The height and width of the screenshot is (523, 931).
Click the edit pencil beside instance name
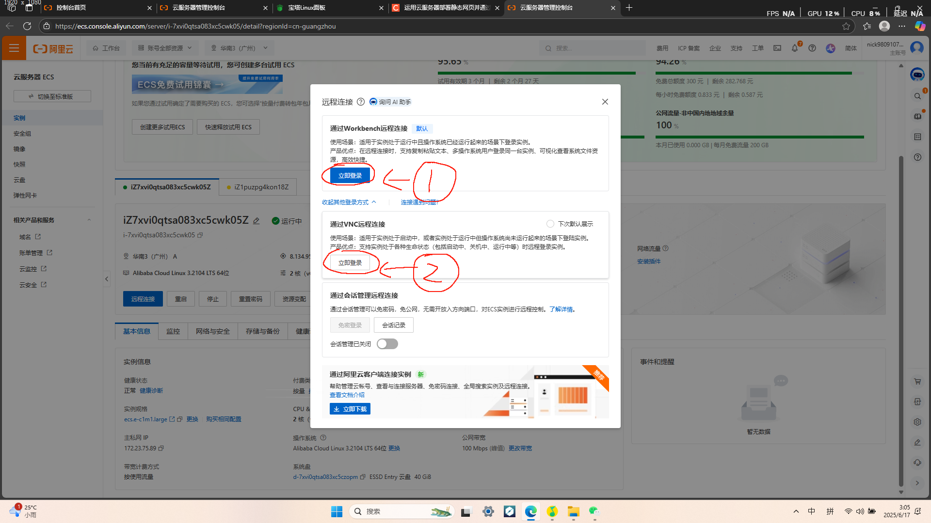[257, 221]
